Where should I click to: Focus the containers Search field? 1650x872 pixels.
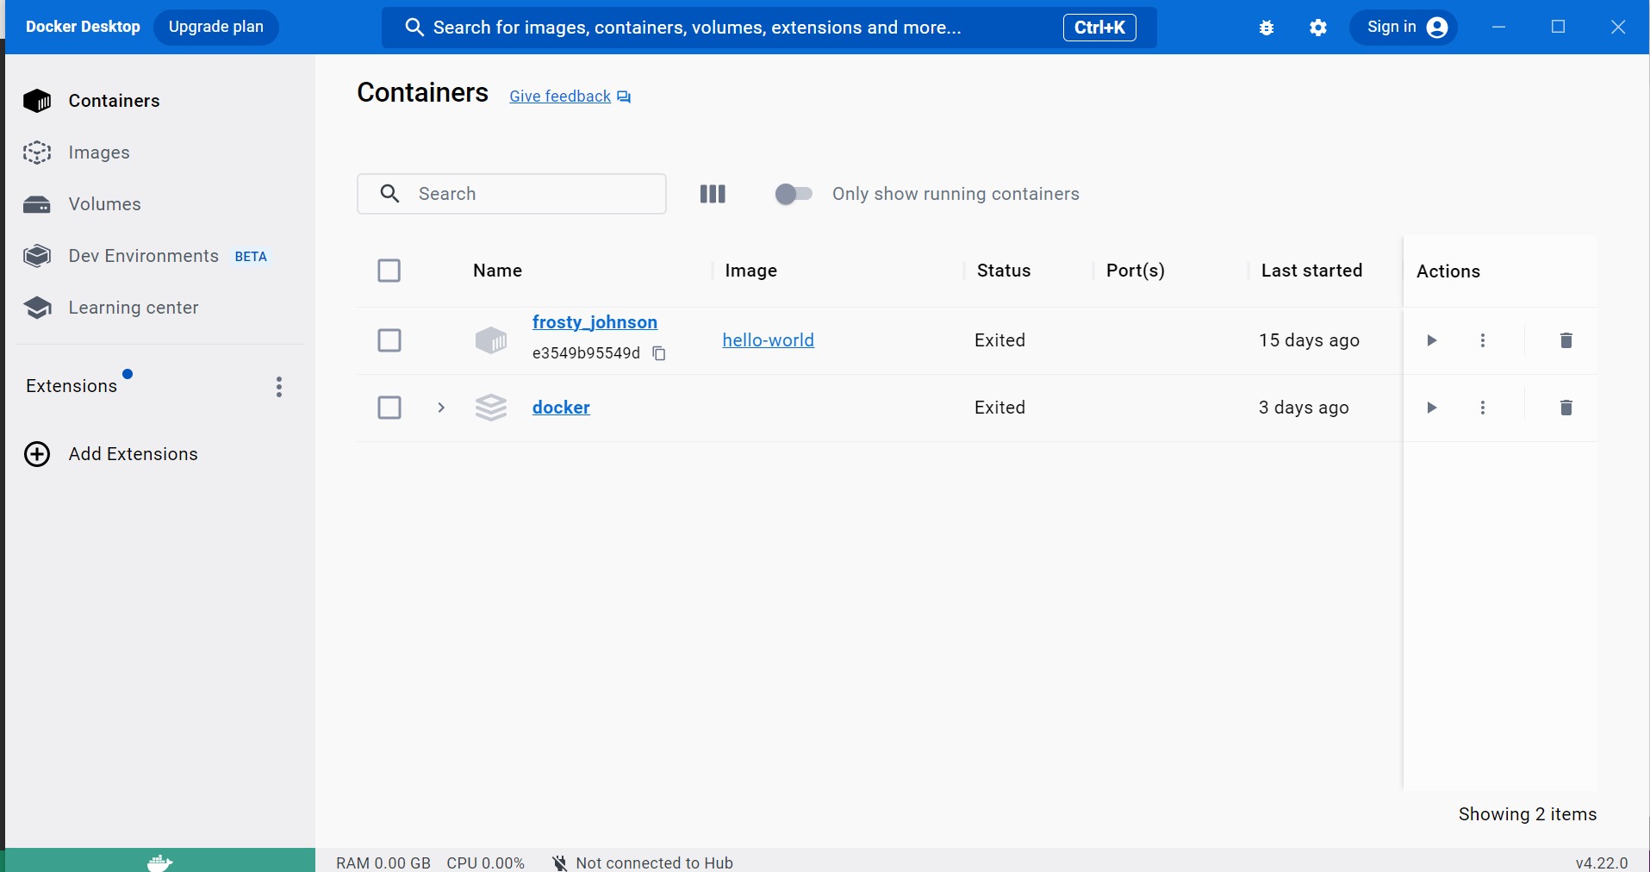[x=512, y=194]
